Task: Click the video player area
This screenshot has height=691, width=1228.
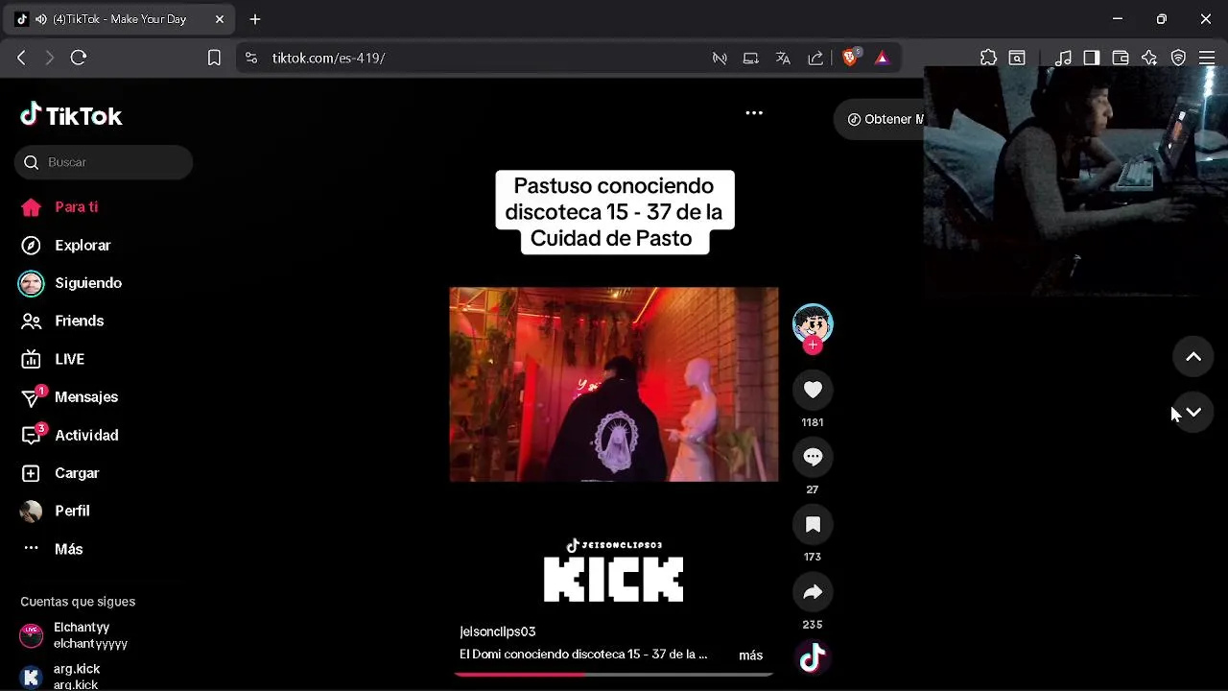Action: point(614,384)
